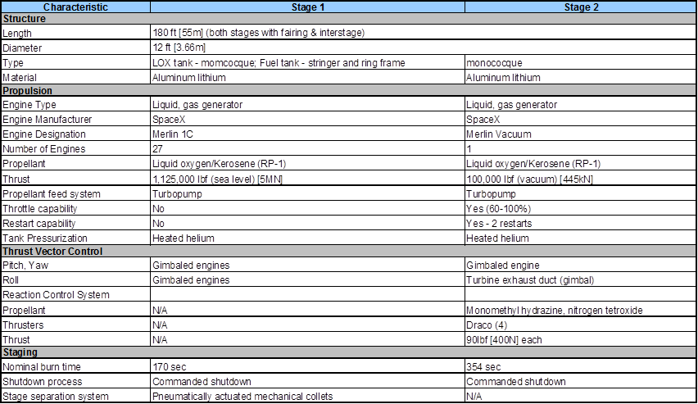Click the cell showing 27 engines

click(x=307, y=149)
